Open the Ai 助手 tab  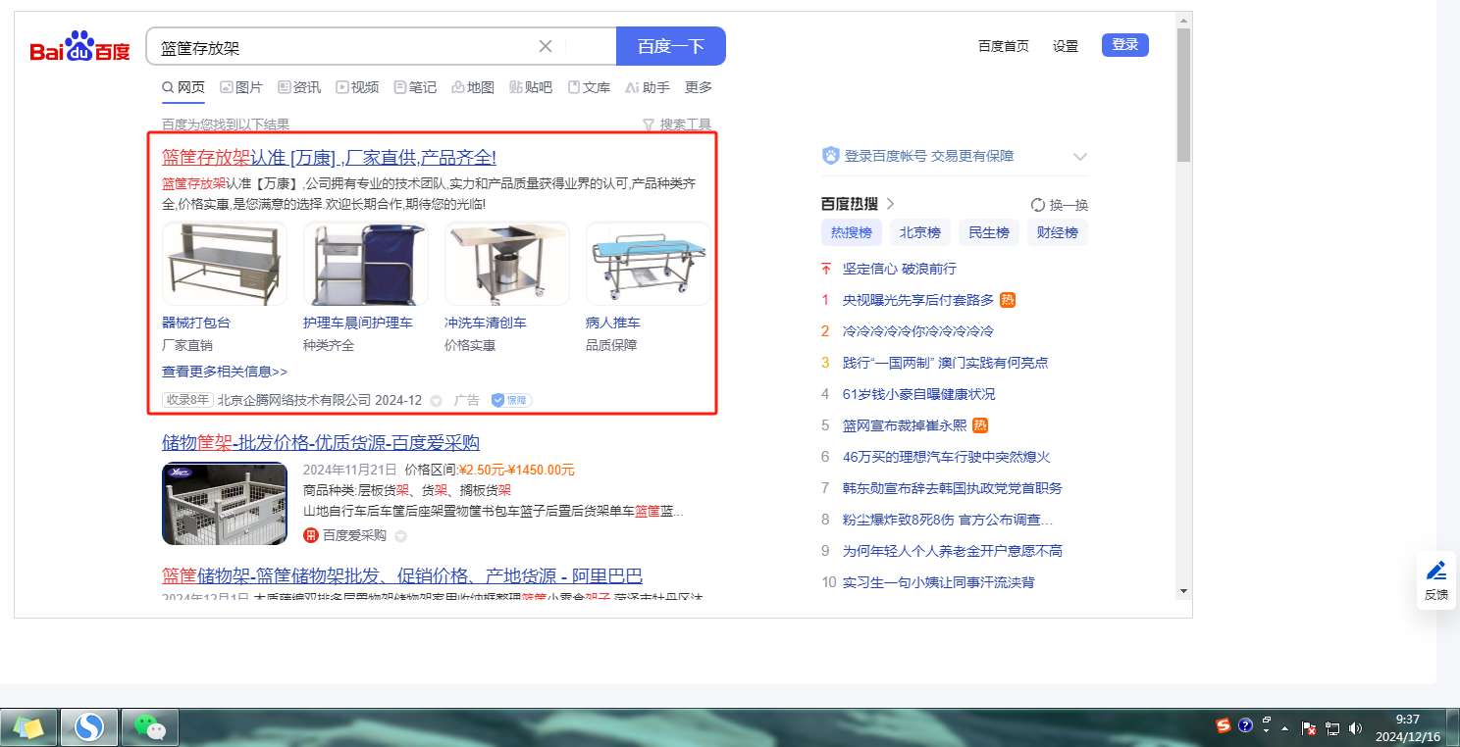point(648,87)
